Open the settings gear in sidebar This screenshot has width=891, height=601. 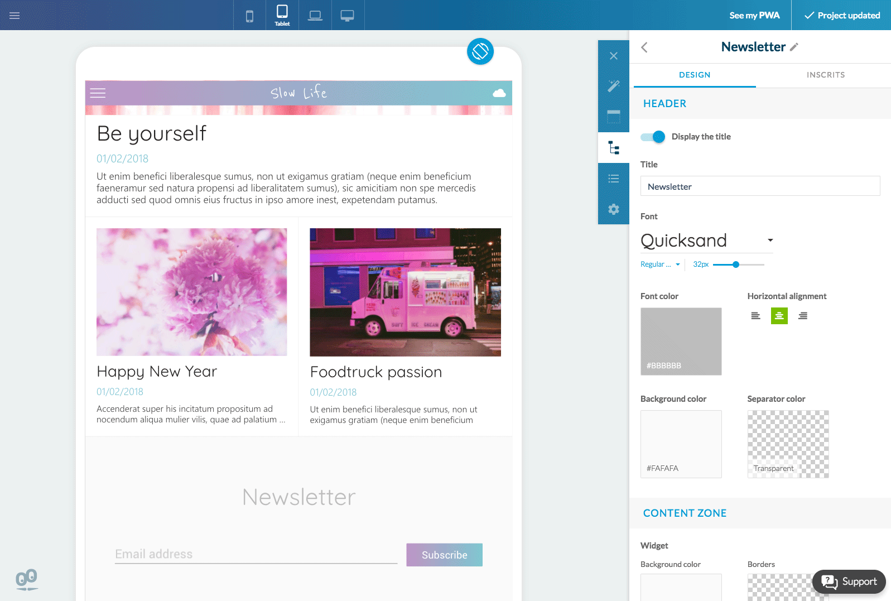tap(614, 209)
